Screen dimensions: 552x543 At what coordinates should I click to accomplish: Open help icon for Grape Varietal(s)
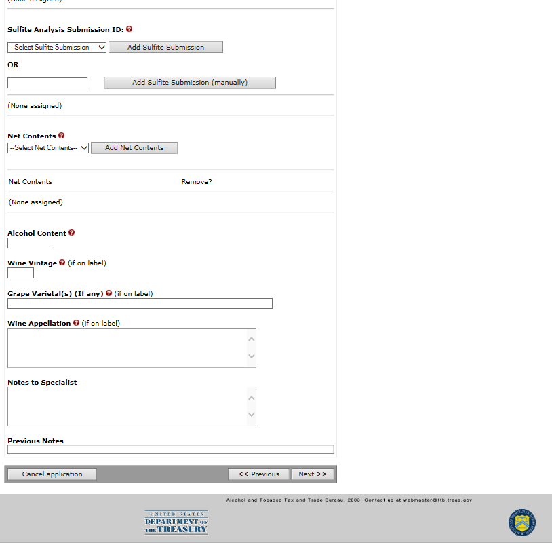(x=109, y=293)
